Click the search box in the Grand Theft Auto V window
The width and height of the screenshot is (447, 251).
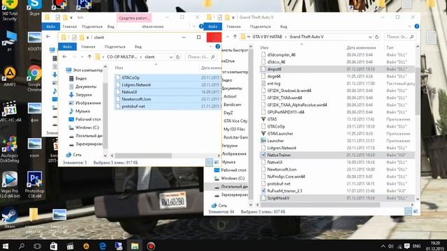tap(400, 37)
